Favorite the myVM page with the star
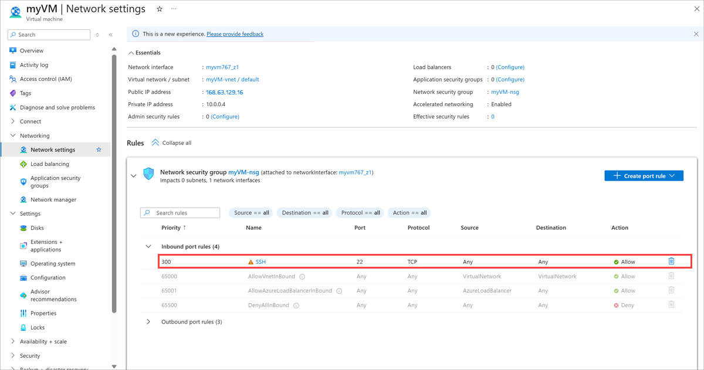This screenshot has width=704, height=370. click(x=159, y=9)
